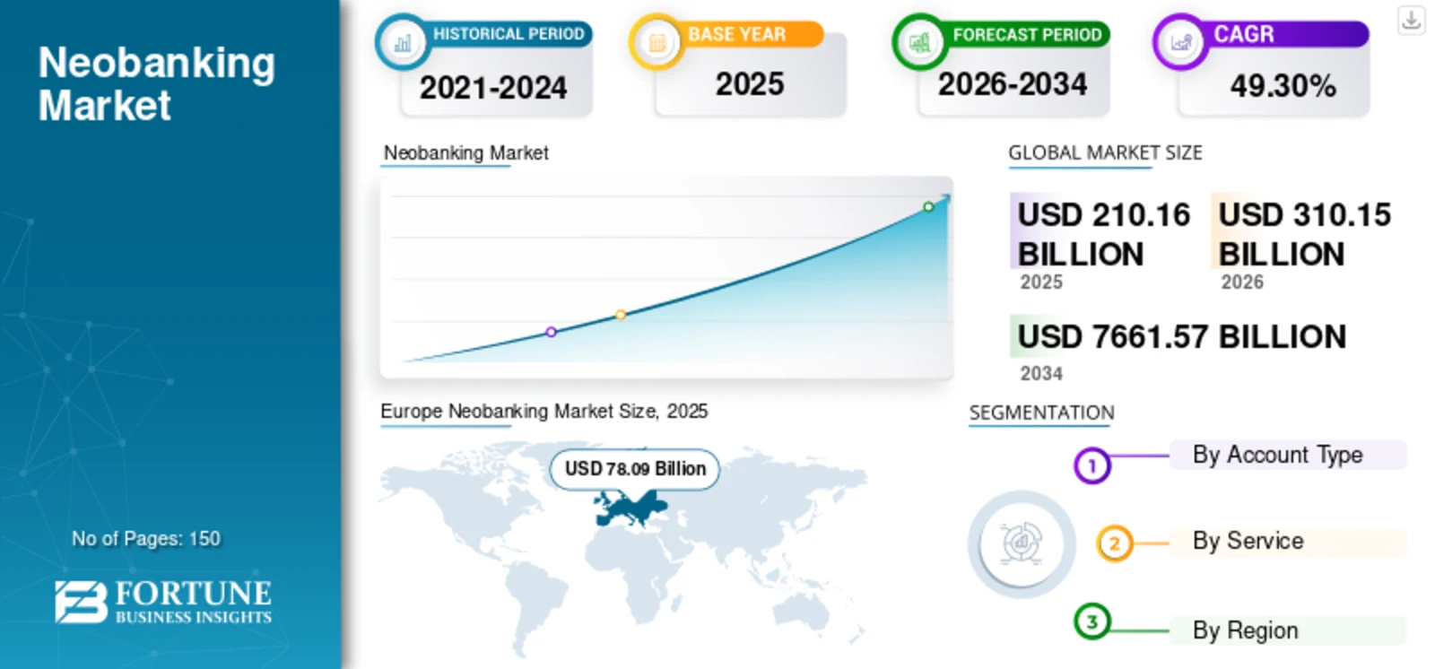Click the orange data point on curve
This screenshot has width=1435, height=669.
point(621,315)
